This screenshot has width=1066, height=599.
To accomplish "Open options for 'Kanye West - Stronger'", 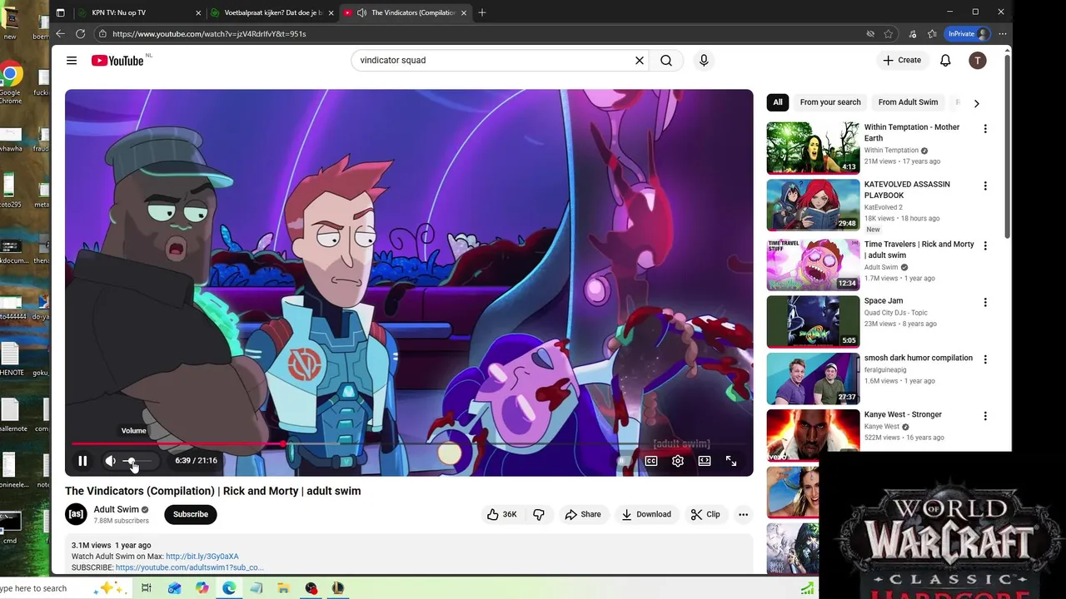I will pos(985,416).
